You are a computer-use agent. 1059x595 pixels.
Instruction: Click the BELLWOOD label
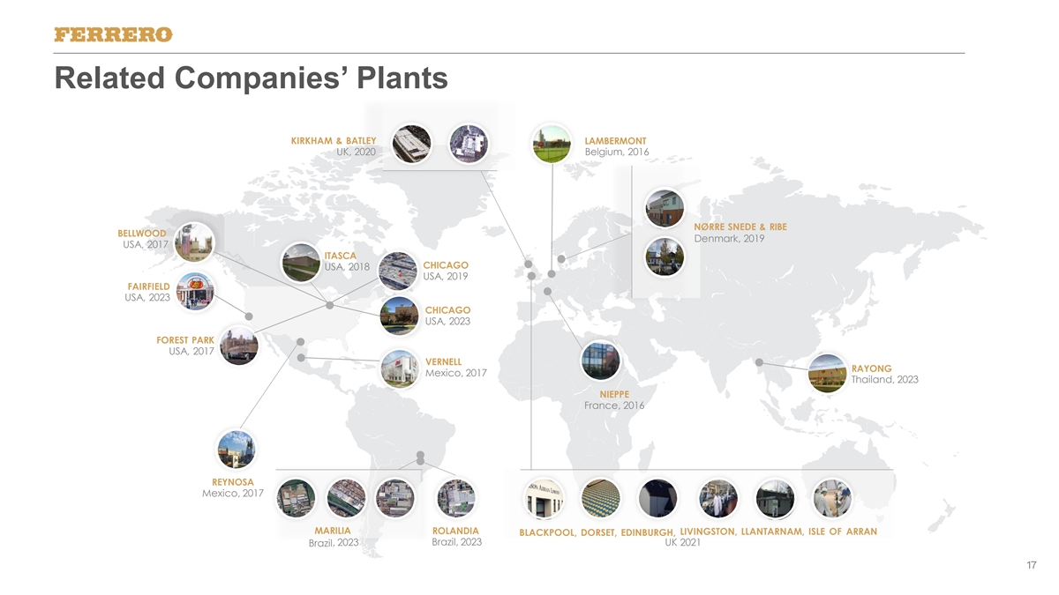tap(142, 234)
